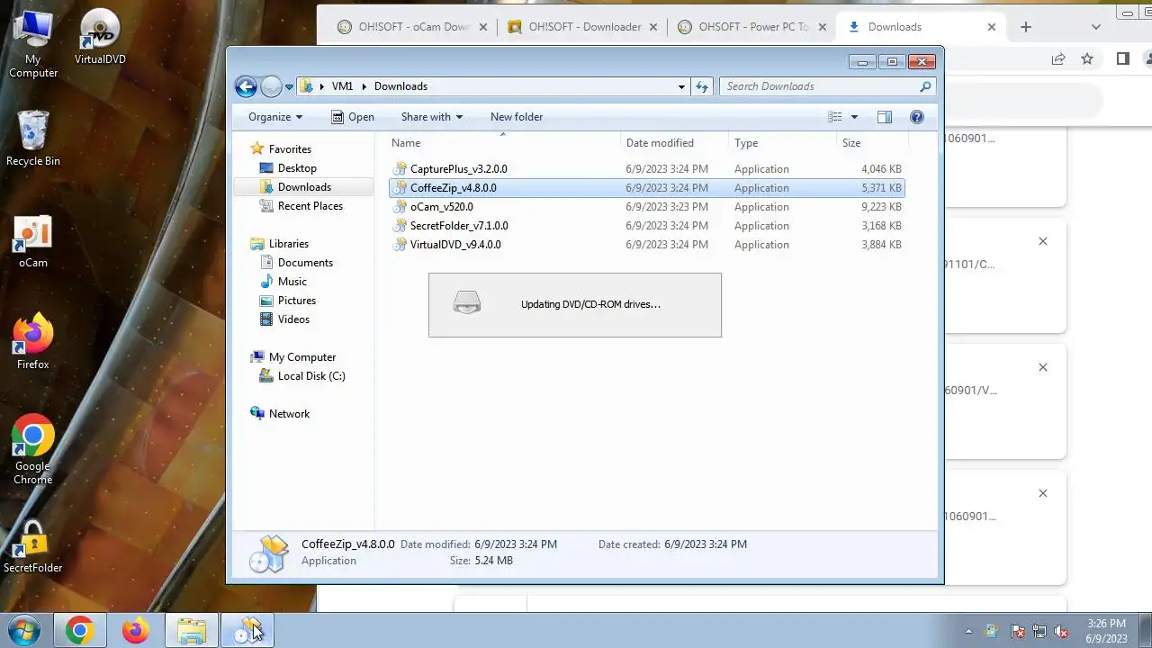Viewport: 1152px width, 648px height.
Task: Open Explorer folder icon in taskbar
Action: click(192, 631)
